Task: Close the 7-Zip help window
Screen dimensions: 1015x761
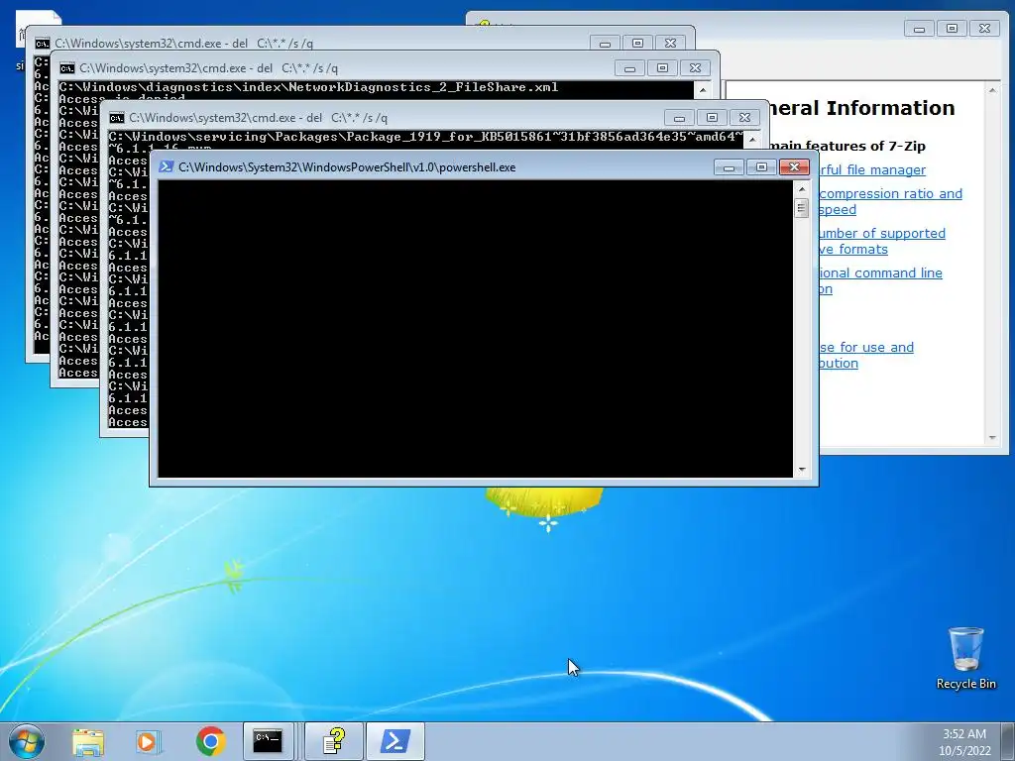Action: [984, 29]
